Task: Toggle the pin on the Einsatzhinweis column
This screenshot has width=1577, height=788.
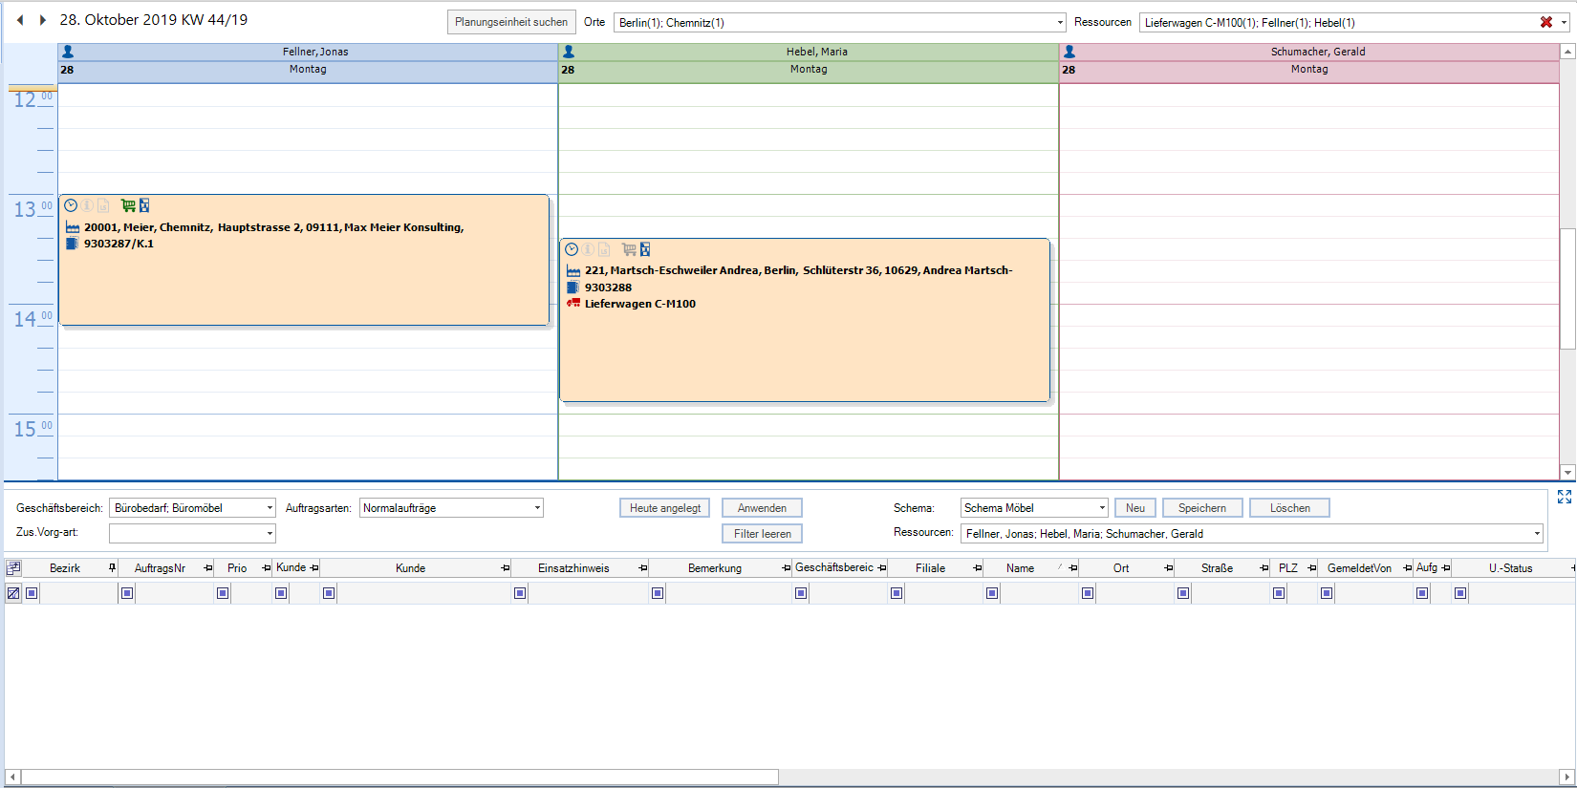Action: (642, 568)
